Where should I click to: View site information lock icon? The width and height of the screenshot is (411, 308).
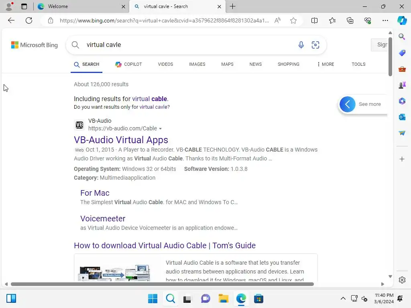pos(51,20)
